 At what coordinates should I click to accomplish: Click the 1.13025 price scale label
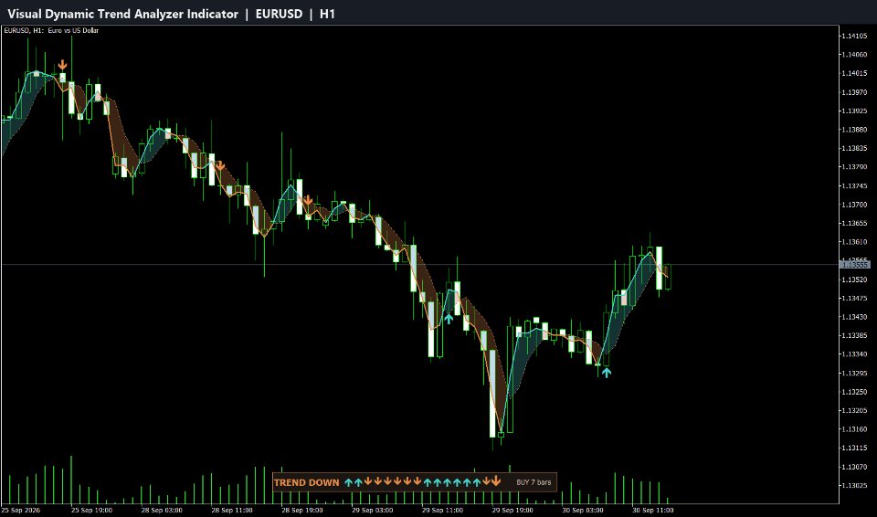pyautogui.click(x=856, y=486)
